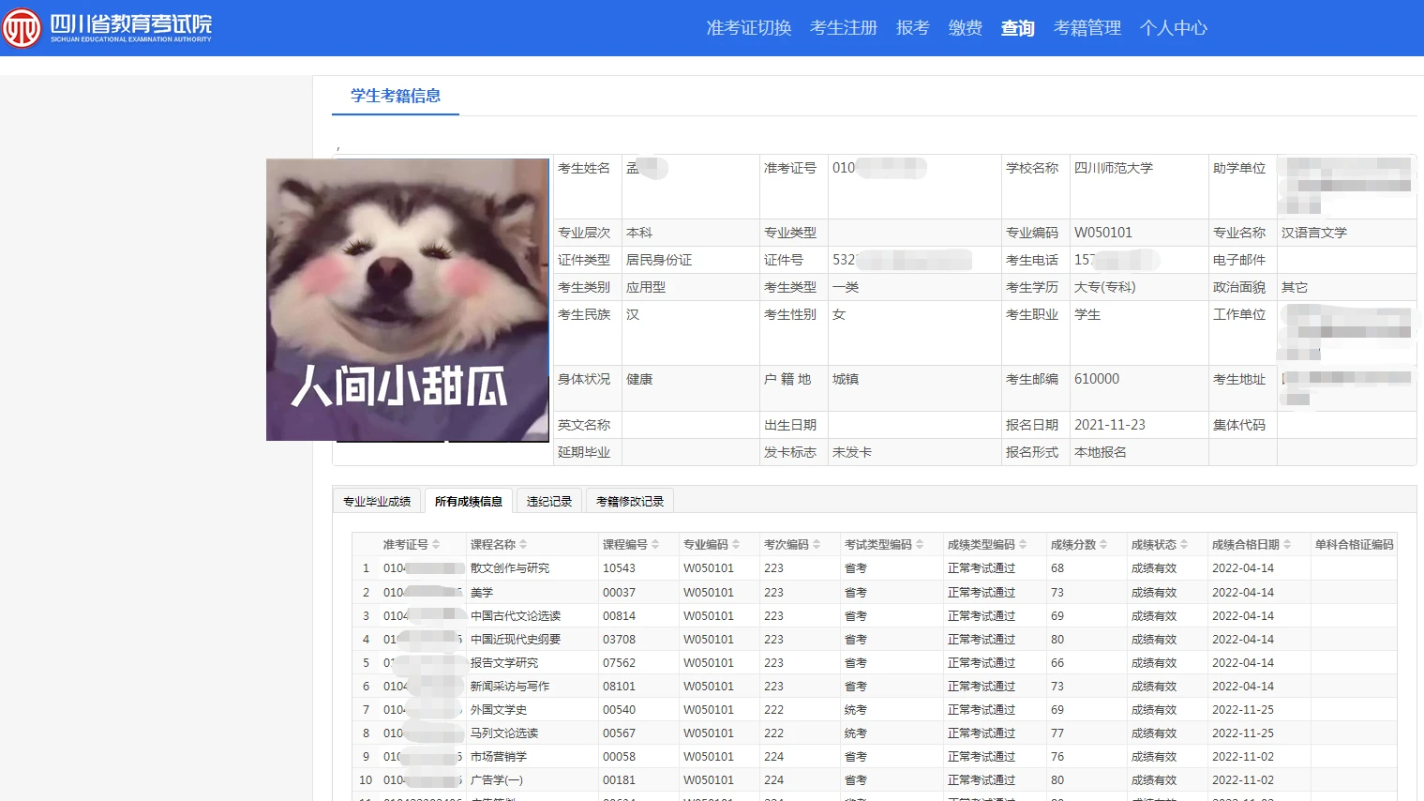Sort by 专业编码 column arrows
1424x801 pixels.
(736, 544)
